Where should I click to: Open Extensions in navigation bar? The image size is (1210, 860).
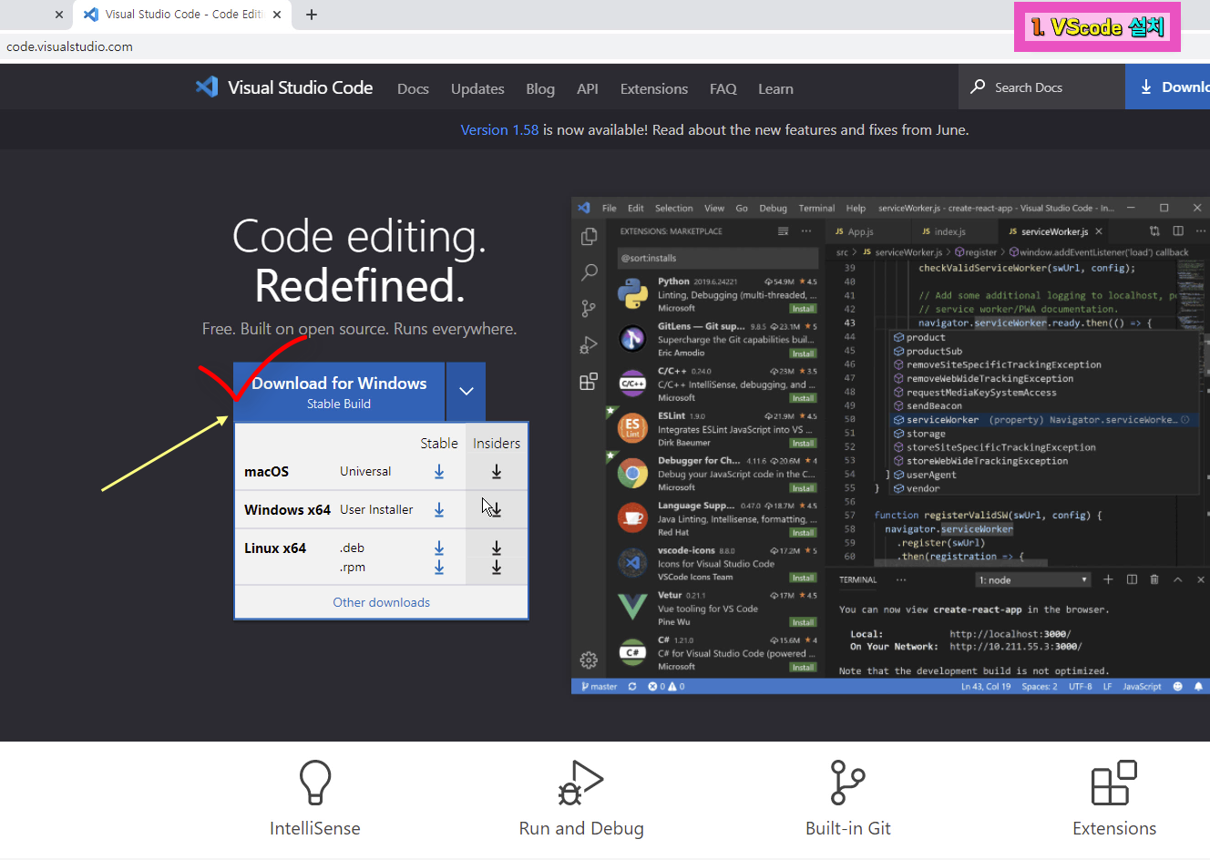tap(654, 88)
